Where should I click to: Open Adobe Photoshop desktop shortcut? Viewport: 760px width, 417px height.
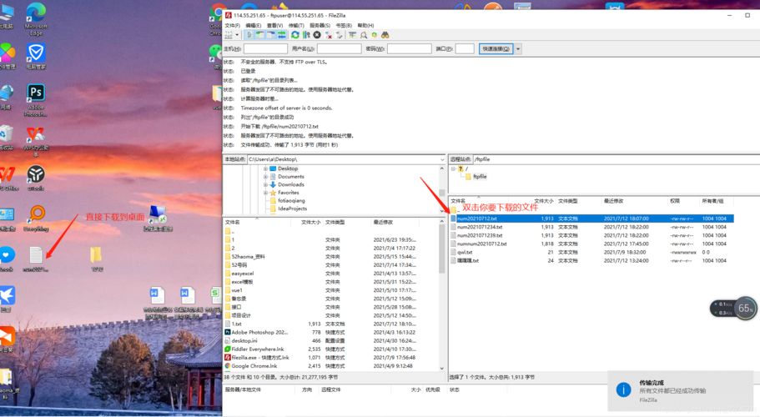tap(36, 100)
